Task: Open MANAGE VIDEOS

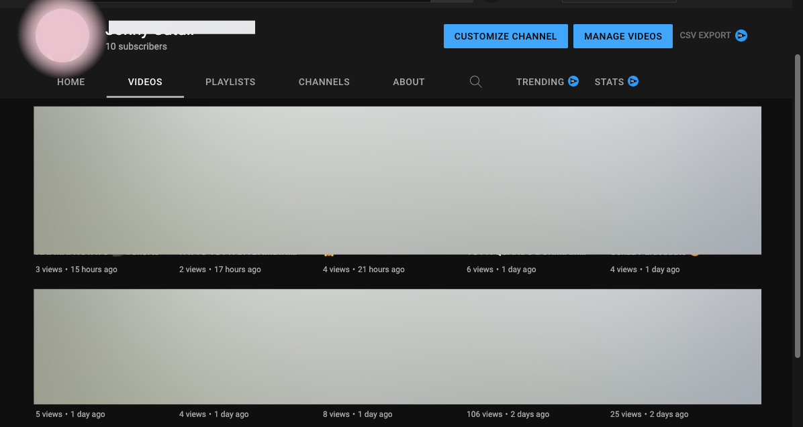Action: [623, 36]
